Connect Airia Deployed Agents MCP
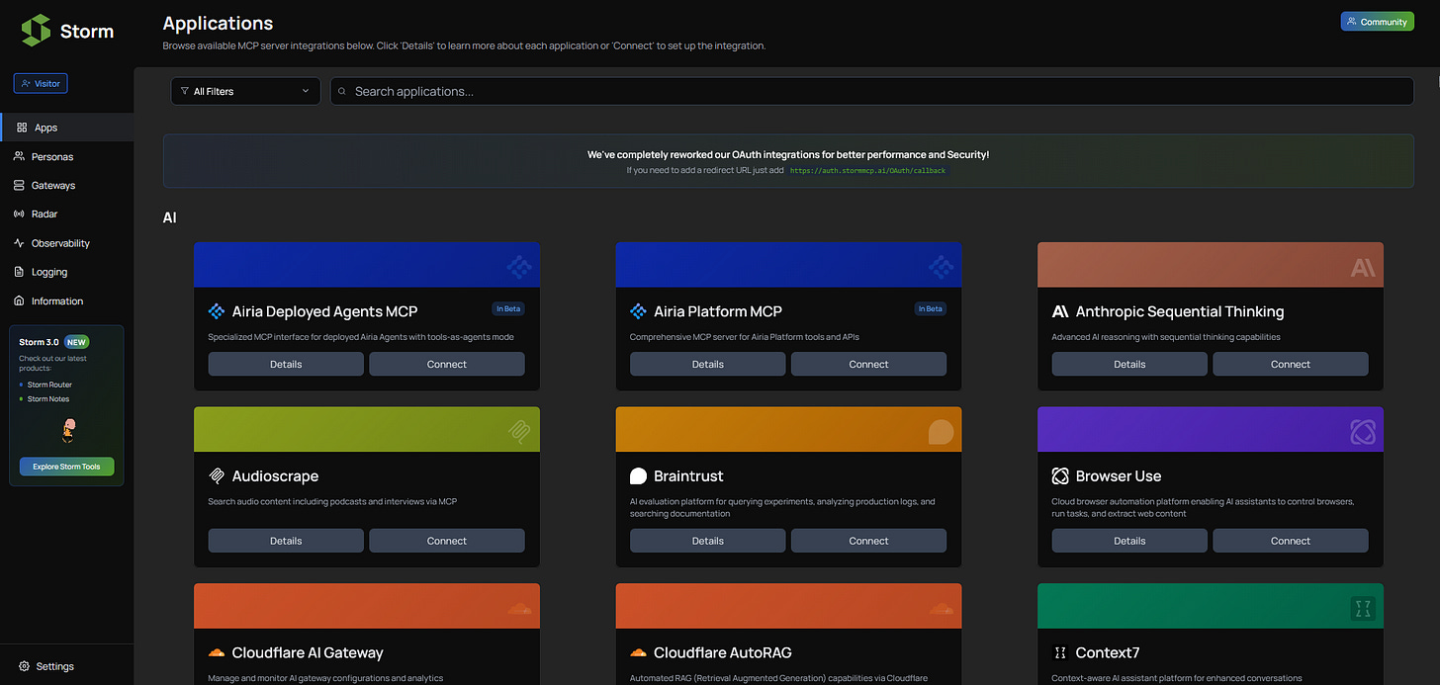1440x685 pixels. (447, 364)
